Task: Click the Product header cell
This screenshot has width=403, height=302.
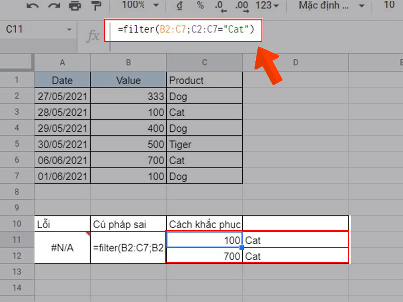Action: pyautogui.click(x=205, y=80)
